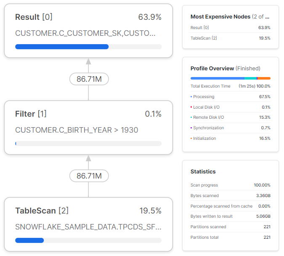Click the 86.71M row count between Filter and Result
The height and width of the screenshot is (256, 284).
89,79
